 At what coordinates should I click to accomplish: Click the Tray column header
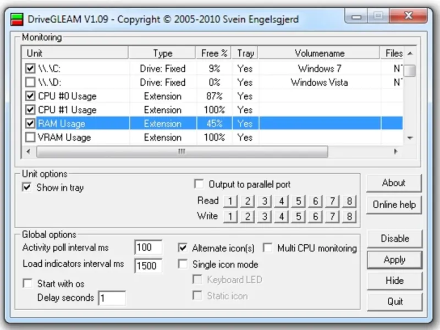245,53
